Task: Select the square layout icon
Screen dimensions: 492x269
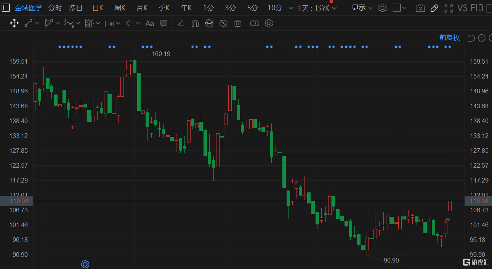Action: coord(397,8)
